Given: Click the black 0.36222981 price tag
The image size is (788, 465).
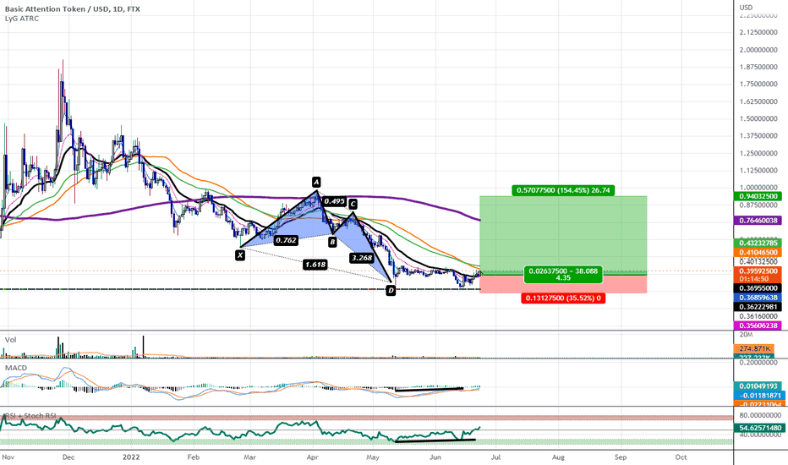Looking at the screenshot, I should tap(758, 307).
